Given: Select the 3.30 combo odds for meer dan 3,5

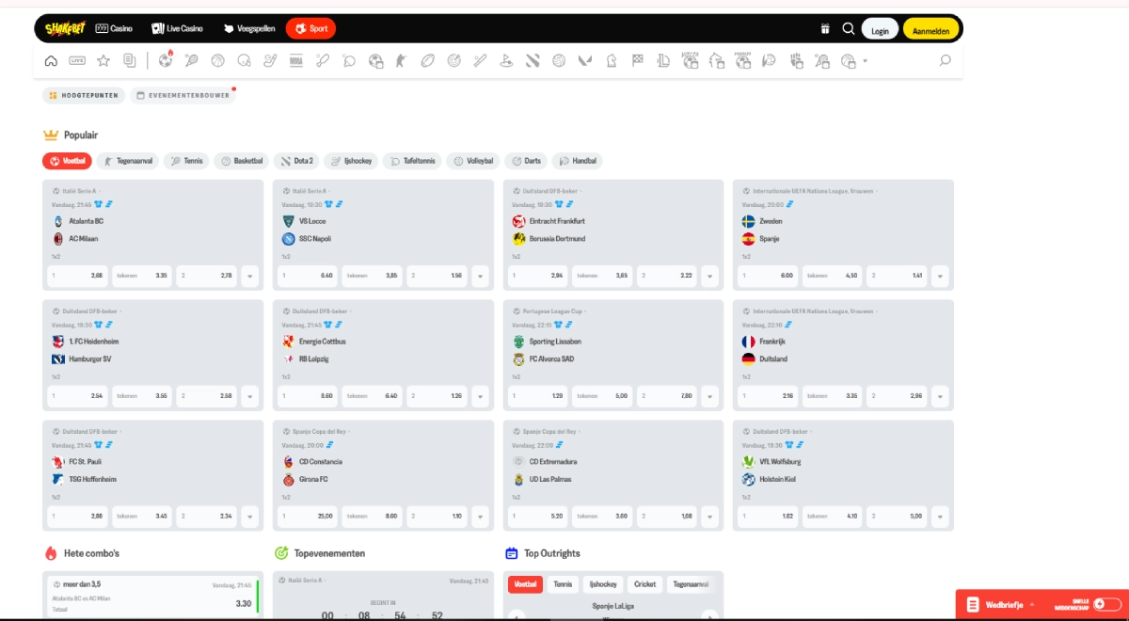Looking at the screenshot, I should (x=243, y=603).
